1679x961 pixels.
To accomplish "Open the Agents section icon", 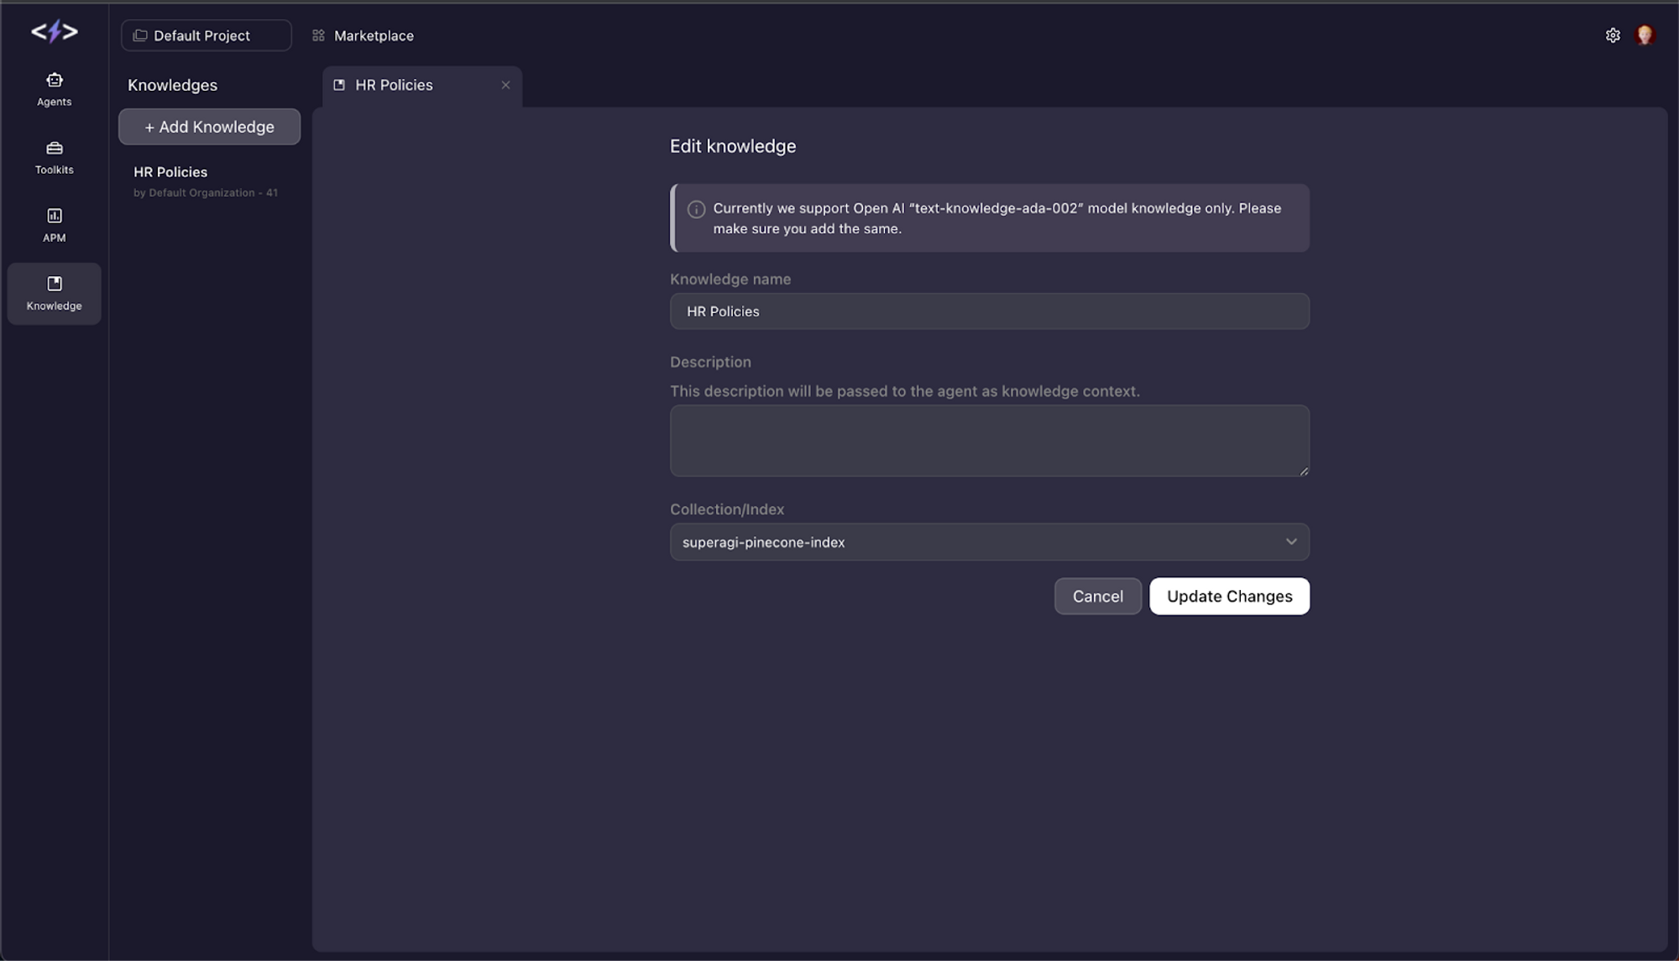I will 55,81.
